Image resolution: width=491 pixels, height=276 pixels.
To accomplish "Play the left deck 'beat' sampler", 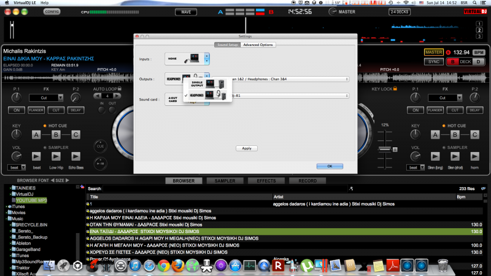I will (x=36, y=156).
